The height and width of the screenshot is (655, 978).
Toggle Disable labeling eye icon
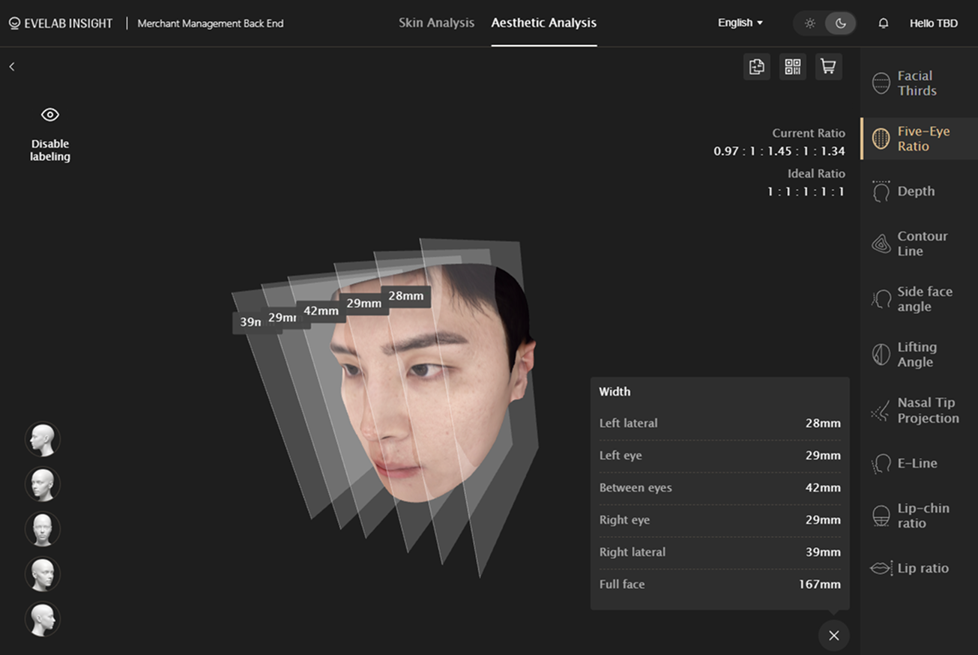point(50,115)
